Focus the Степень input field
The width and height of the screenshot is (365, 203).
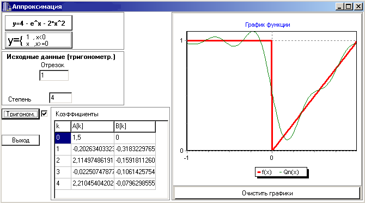point(60,98)
